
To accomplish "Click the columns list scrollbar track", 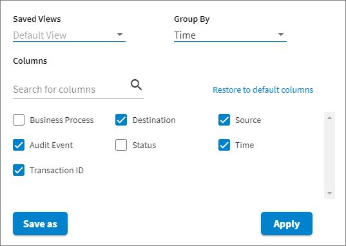I will coord(329,156).
